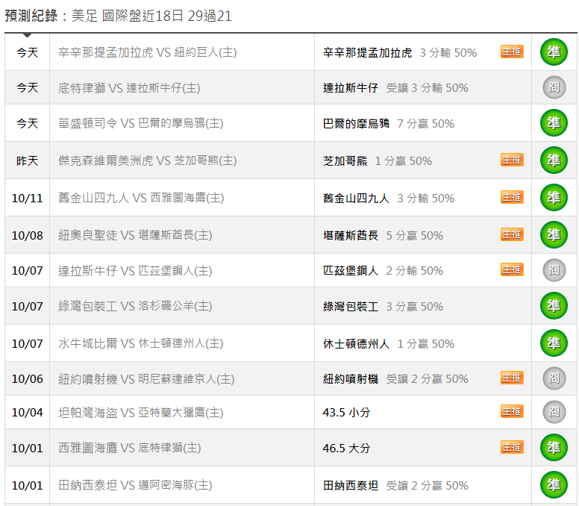The width and height of the screenshot is (579, 506).
Task: Open matchup 達拉斯牛仔 VS 匹茲堡鋼人(主)
Action: tap(135, 271)
